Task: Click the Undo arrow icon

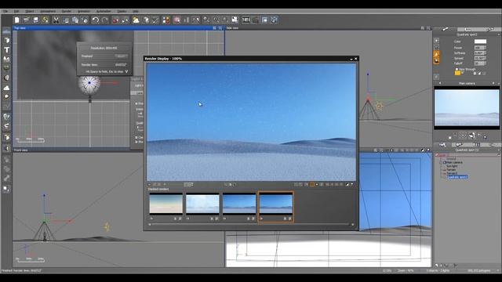Action: pos(95,20)
